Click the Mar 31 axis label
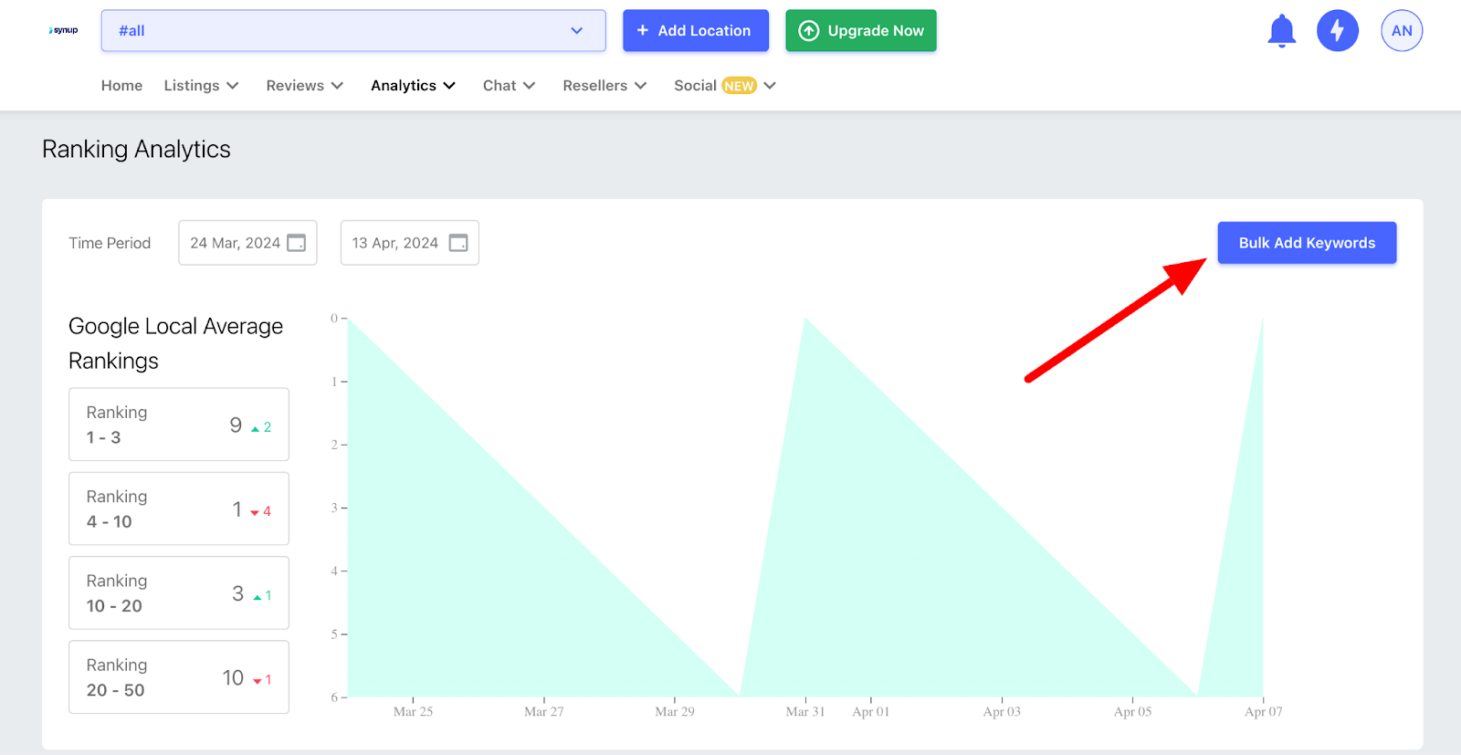 pyautogui.click(x=805, y=712)
